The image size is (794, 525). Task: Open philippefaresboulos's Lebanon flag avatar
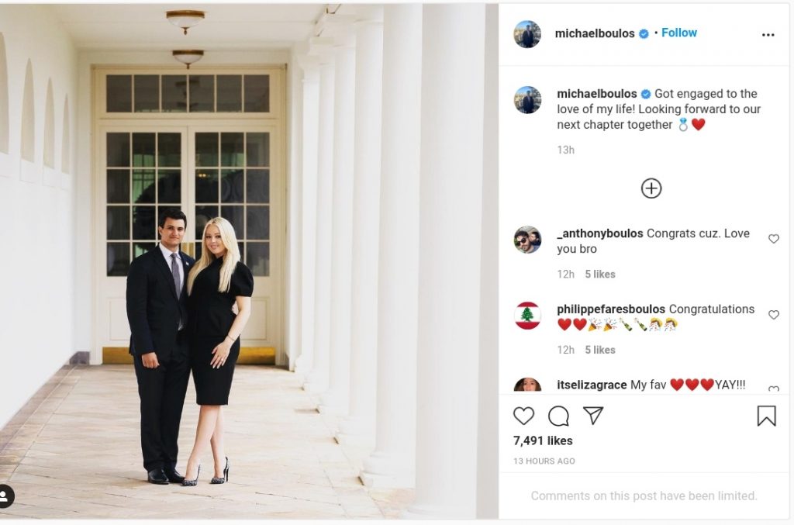pos(527,316)
